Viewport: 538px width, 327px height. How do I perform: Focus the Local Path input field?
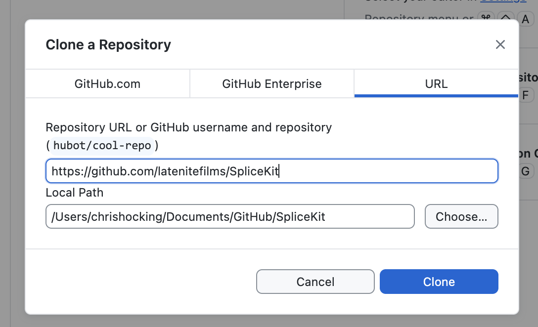click(x=229, y=217)
